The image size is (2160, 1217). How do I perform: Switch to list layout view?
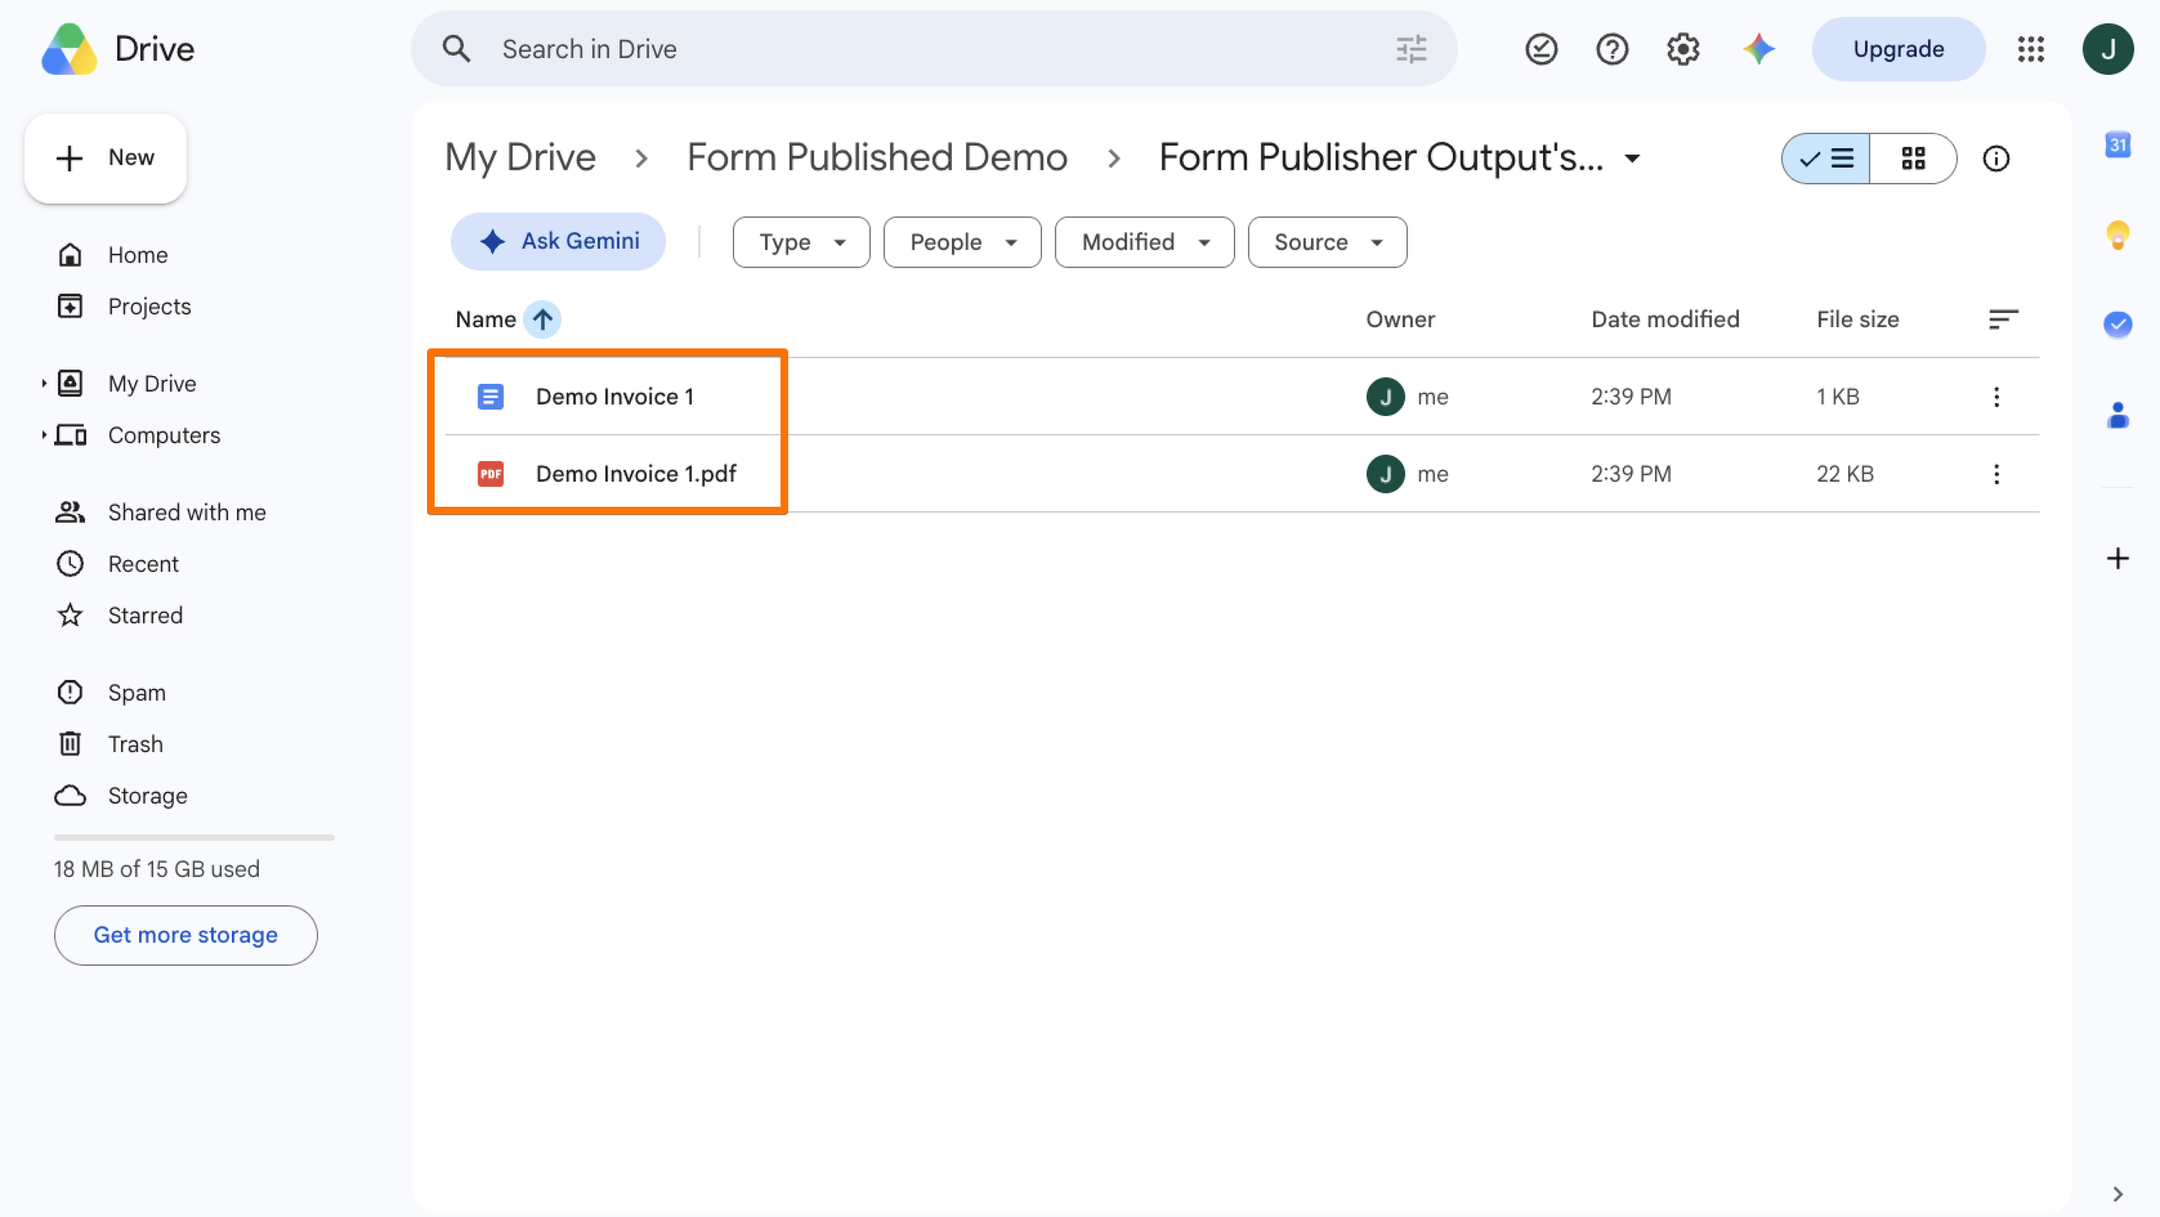(x=1825, y=159)
